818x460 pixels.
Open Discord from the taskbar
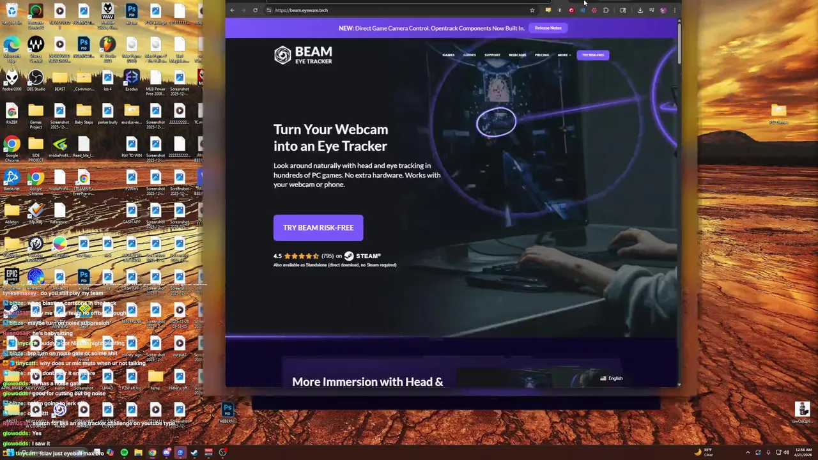166,453
